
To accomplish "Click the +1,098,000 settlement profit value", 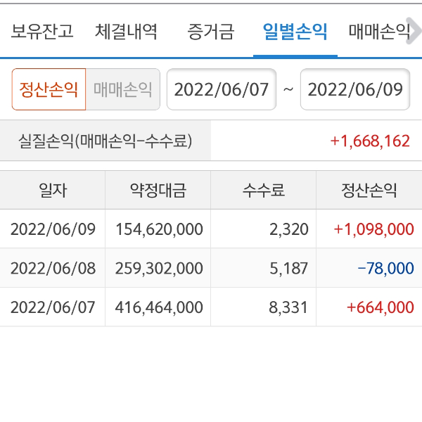I will coord(373,229).
